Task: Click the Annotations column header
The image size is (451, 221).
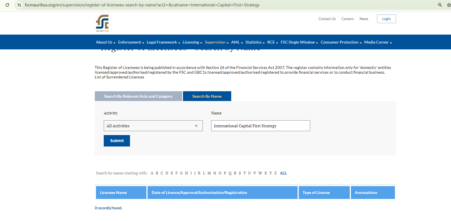Action: pos(373,193)
